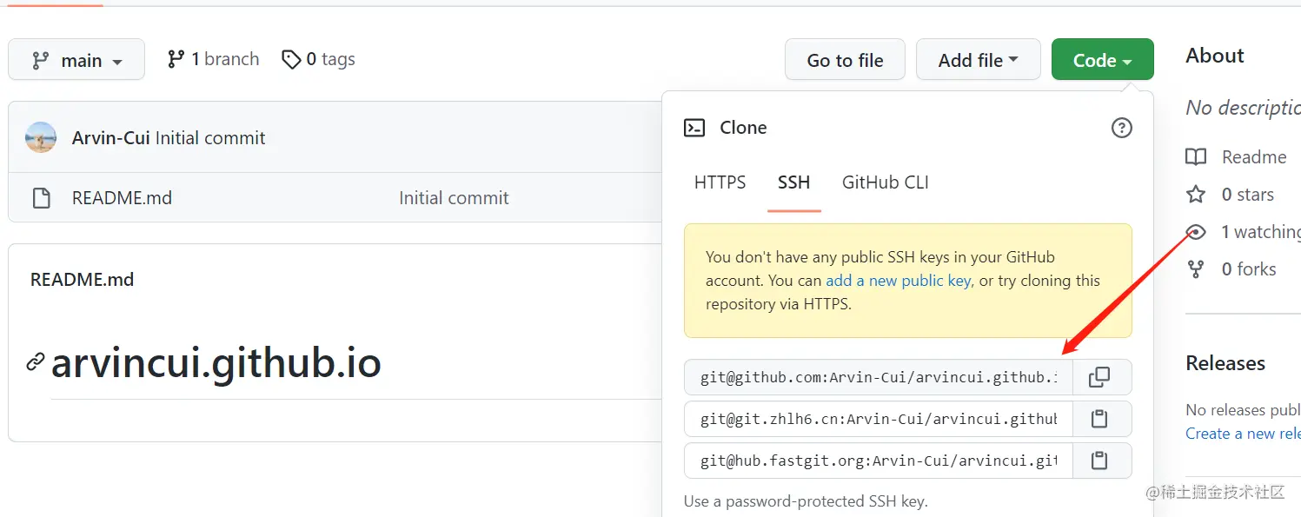
Task: Click clipboard icon beside git.zhlh6.cn URL
Action: (1099, 419)
